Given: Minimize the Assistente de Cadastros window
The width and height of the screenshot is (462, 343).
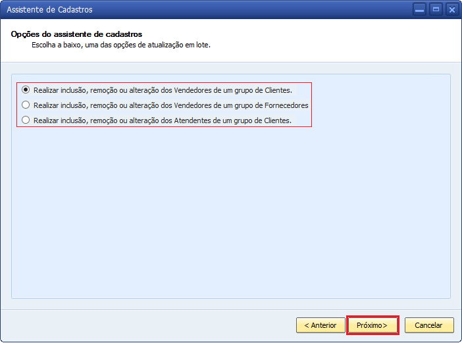Looking at the screenshot, I should click(419, 10).
